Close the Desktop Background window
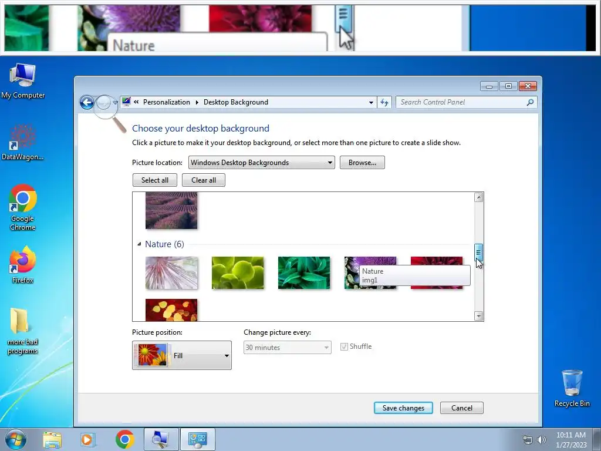601x451 pixels. click(528, 86)
